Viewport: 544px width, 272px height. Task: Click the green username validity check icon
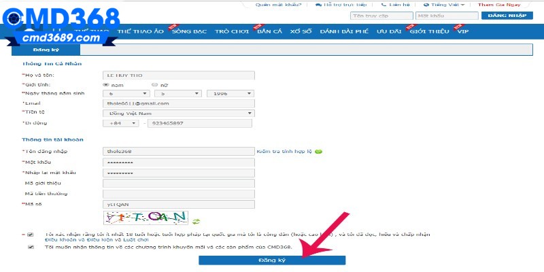(318, 151)
